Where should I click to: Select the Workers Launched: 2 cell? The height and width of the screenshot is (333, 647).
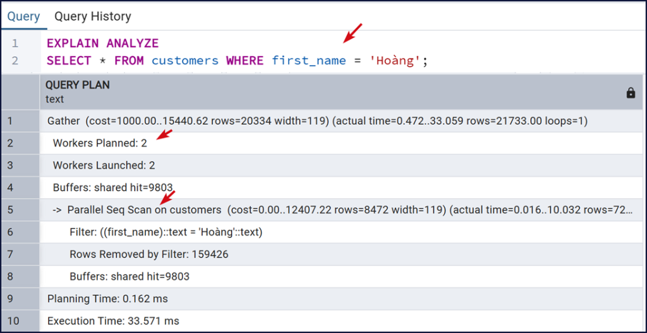104,165
